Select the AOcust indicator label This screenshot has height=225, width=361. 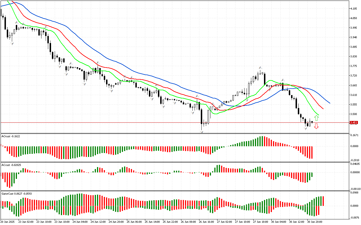(x=11, y=136)
